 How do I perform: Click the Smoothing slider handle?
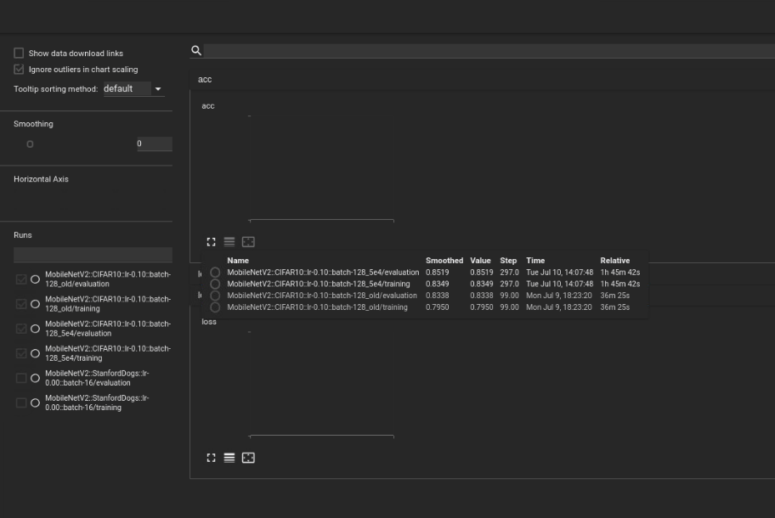[x=30, y=144]
